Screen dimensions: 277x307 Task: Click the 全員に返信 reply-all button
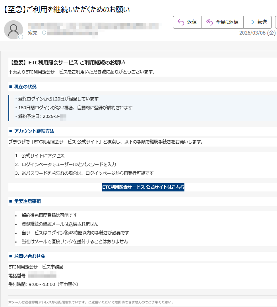click(x=223, y=22)
